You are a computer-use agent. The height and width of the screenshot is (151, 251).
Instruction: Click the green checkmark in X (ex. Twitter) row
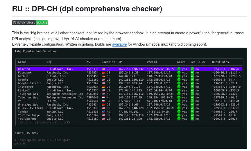[192, 108]
